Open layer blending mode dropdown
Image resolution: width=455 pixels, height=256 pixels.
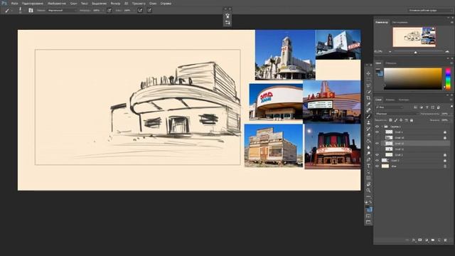[x=397, y=114]
